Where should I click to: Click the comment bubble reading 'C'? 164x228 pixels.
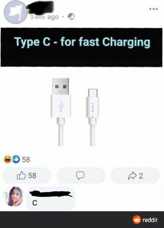tap(51, 199)
